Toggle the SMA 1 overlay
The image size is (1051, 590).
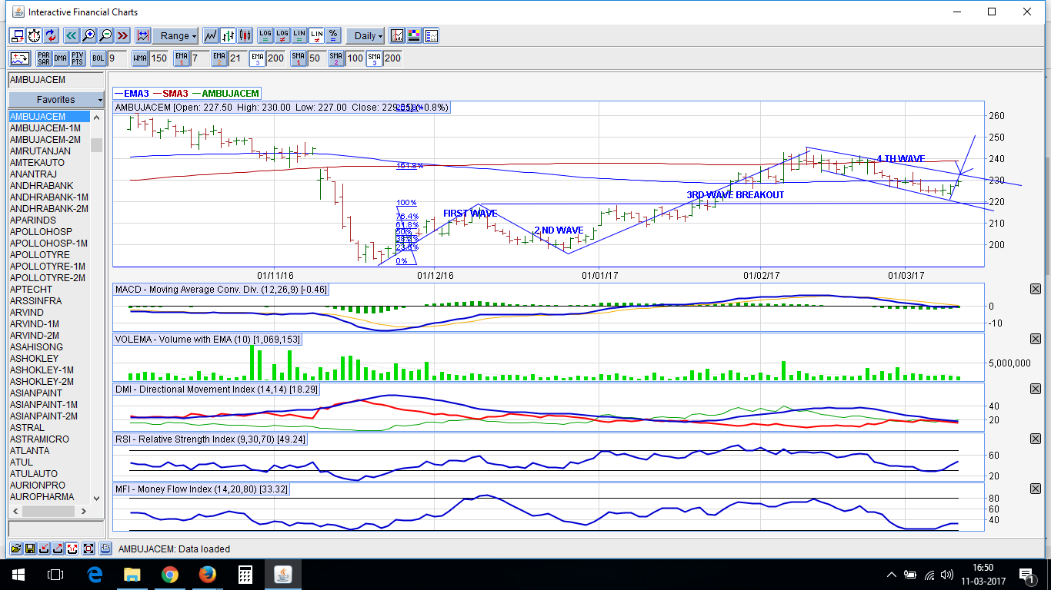pyautogui.click(x=299, y=58)
